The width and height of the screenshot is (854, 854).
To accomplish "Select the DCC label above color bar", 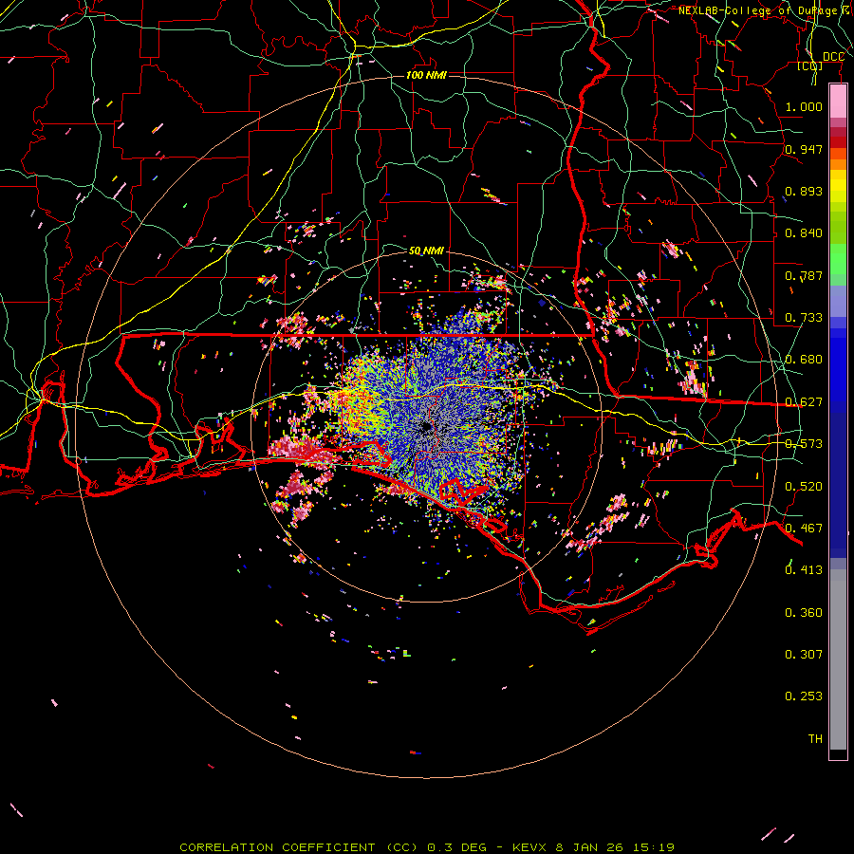I will click(833, 57).
